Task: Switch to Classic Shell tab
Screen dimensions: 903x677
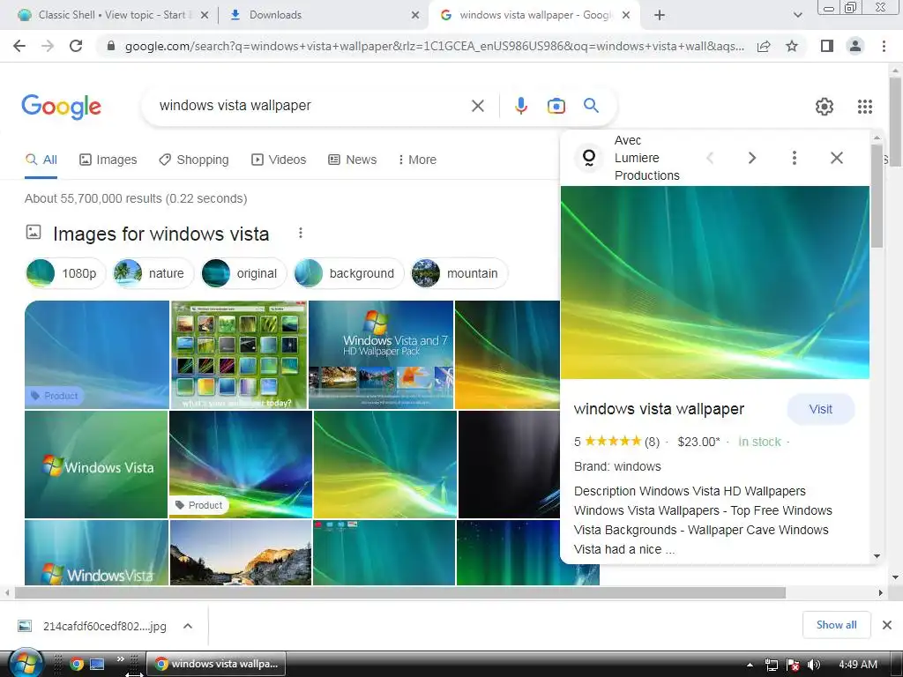Action: [x=112, y=15]
